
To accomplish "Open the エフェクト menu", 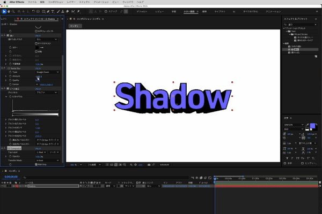I will 84,2.
